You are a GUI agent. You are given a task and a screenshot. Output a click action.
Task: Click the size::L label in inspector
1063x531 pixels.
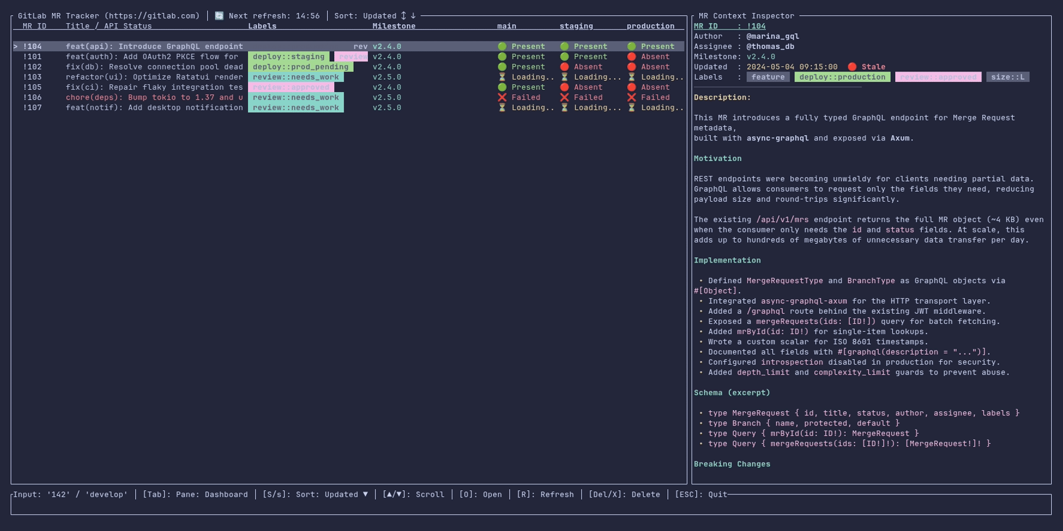(1007, 77)
